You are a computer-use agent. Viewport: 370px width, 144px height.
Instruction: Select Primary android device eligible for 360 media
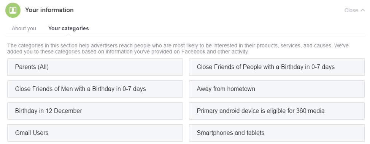point(276,111)
